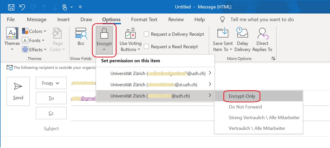
Task: Click the Undo arrow icon
Action: [x=22, y=7]
